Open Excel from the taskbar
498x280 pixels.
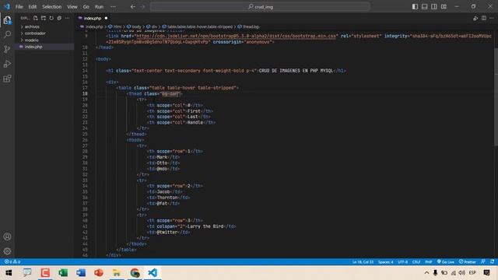[63, 273]
